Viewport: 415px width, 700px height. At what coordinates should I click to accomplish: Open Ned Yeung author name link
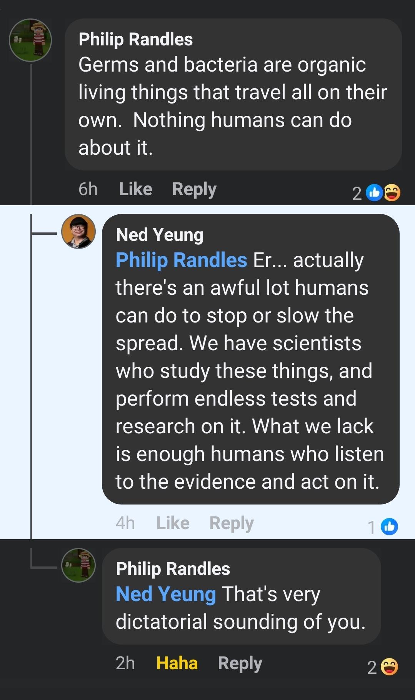pos(160,235)
